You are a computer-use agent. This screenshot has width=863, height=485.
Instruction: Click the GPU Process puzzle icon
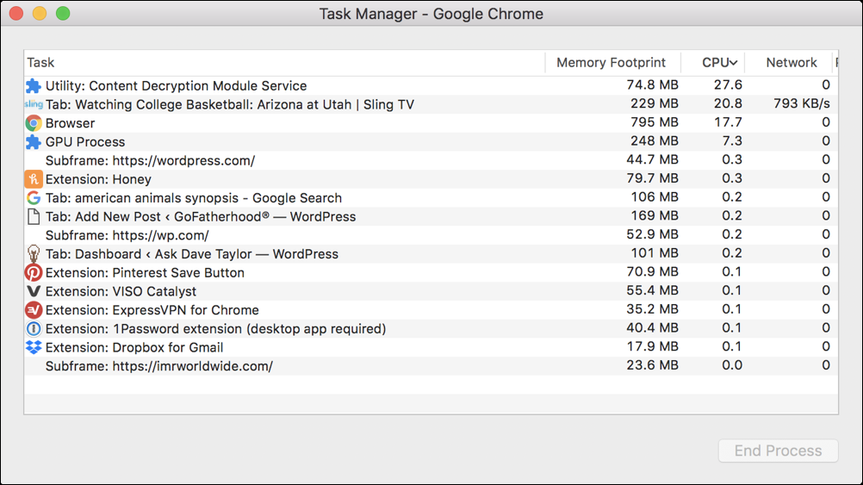[x=34, y=142]
